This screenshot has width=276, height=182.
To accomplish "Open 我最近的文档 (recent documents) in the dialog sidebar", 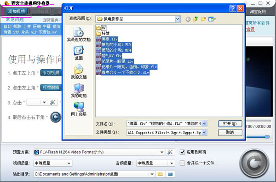I will (79, 34).
